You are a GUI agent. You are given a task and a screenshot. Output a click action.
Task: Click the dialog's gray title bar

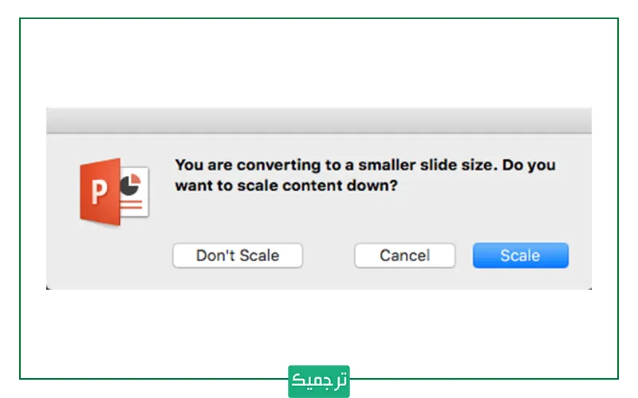[319, 120]
